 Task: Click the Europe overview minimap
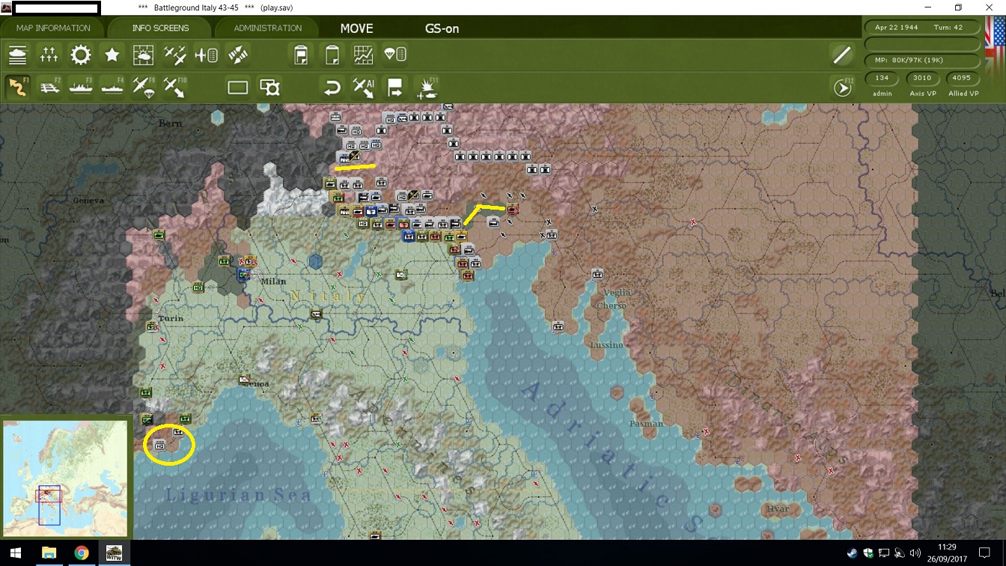point(65,478)
